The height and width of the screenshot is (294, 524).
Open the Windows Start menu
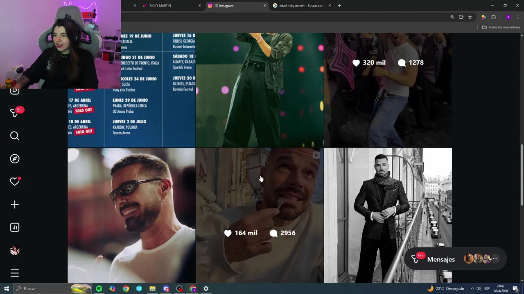7,289
